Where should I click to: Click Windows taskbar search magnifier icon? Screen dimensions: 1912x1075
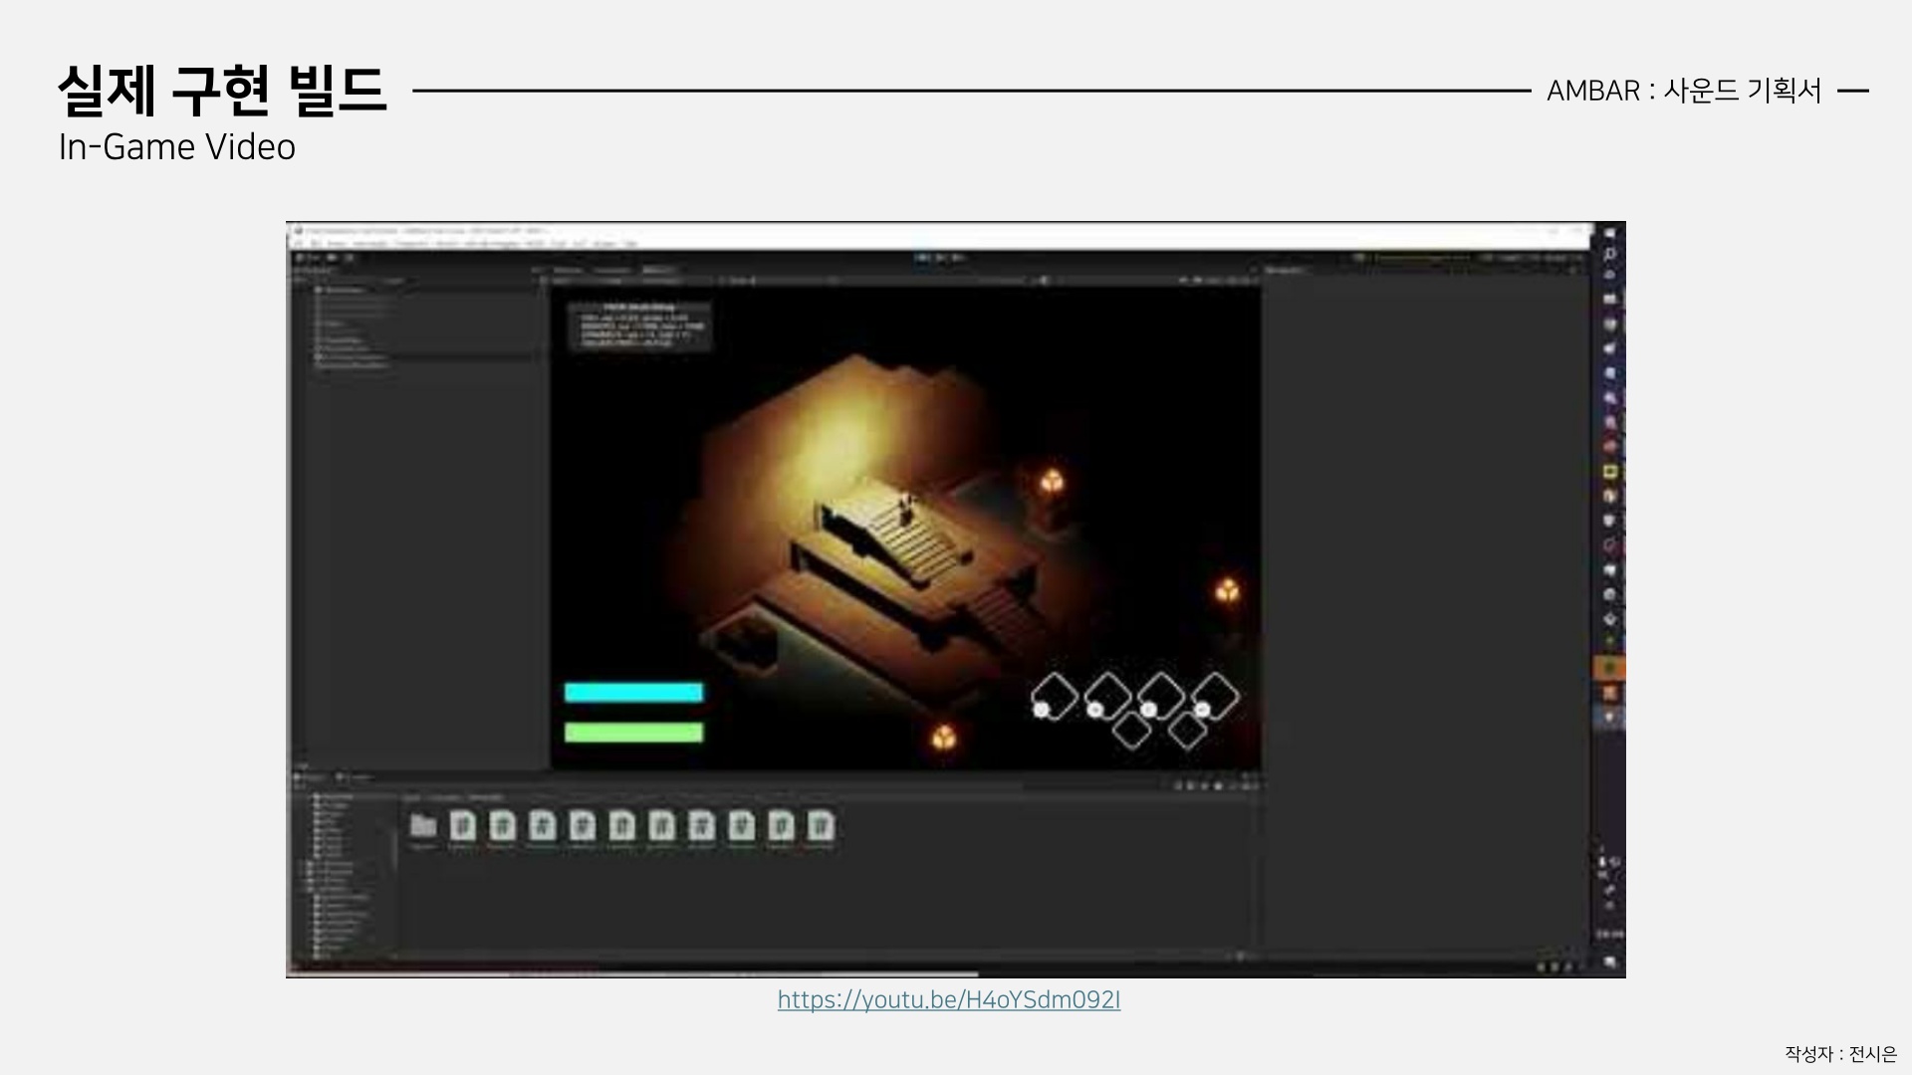coord(1609,254)
